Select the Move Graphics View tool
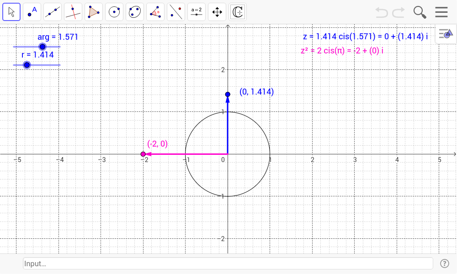The width and height of the screenshot is (457, 274). click(217, 12)
